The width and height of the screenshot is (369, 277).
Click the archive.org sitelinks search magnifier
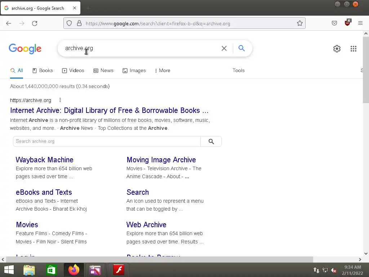coord(211,141)
